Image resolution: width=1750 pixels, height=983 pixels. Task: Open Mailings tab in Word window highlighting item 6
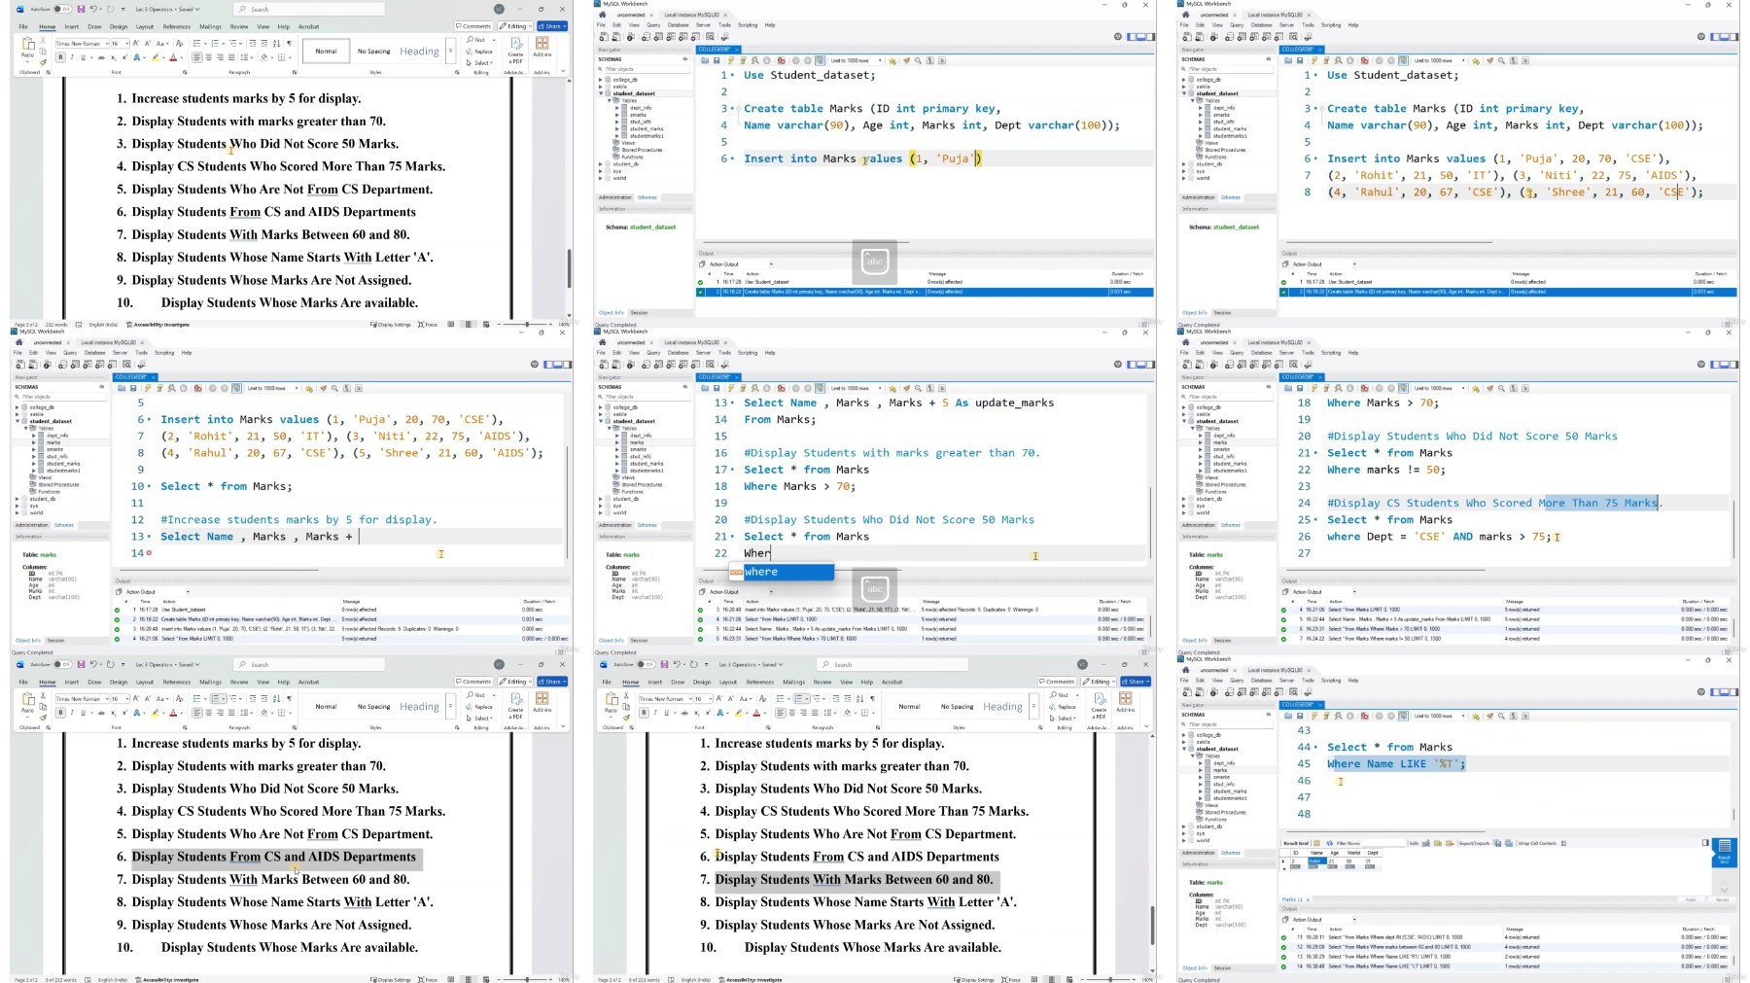tap(210, 682)
